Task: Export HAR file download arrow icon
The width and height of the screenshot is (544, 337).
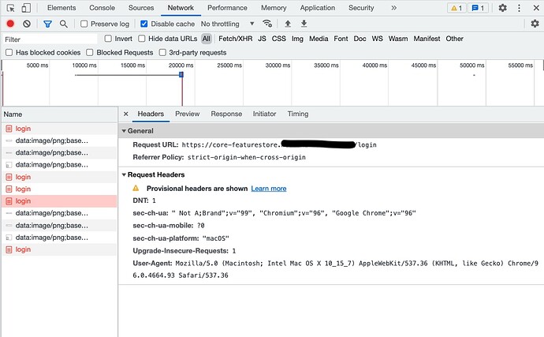Action: (304, 24)
